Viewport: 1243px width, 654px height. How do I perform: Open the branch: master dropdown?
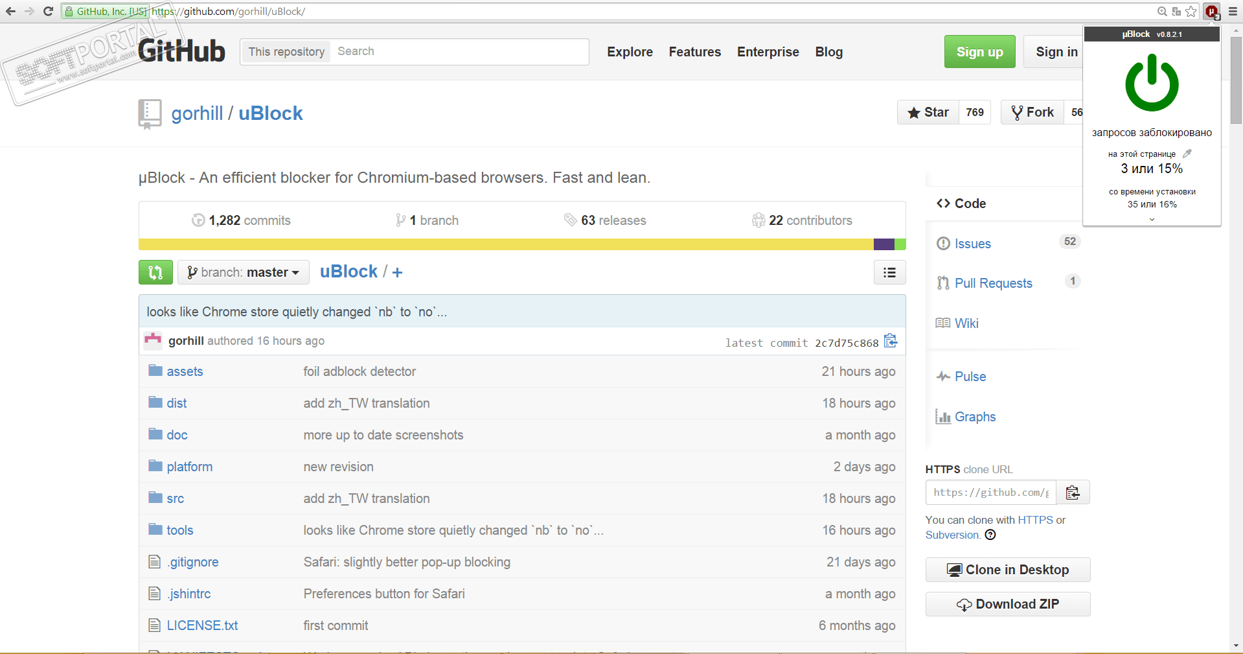(x=244, y=272)
